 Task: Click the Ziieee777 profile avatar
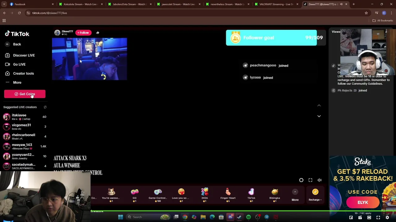click(57, 33)
